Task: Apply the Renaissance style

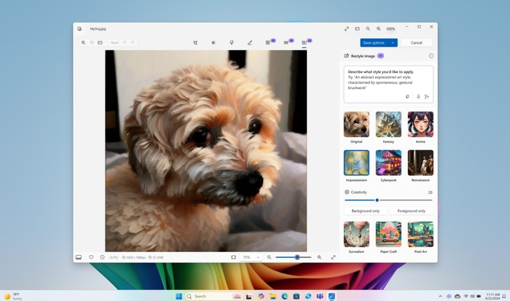Action: 420,163
